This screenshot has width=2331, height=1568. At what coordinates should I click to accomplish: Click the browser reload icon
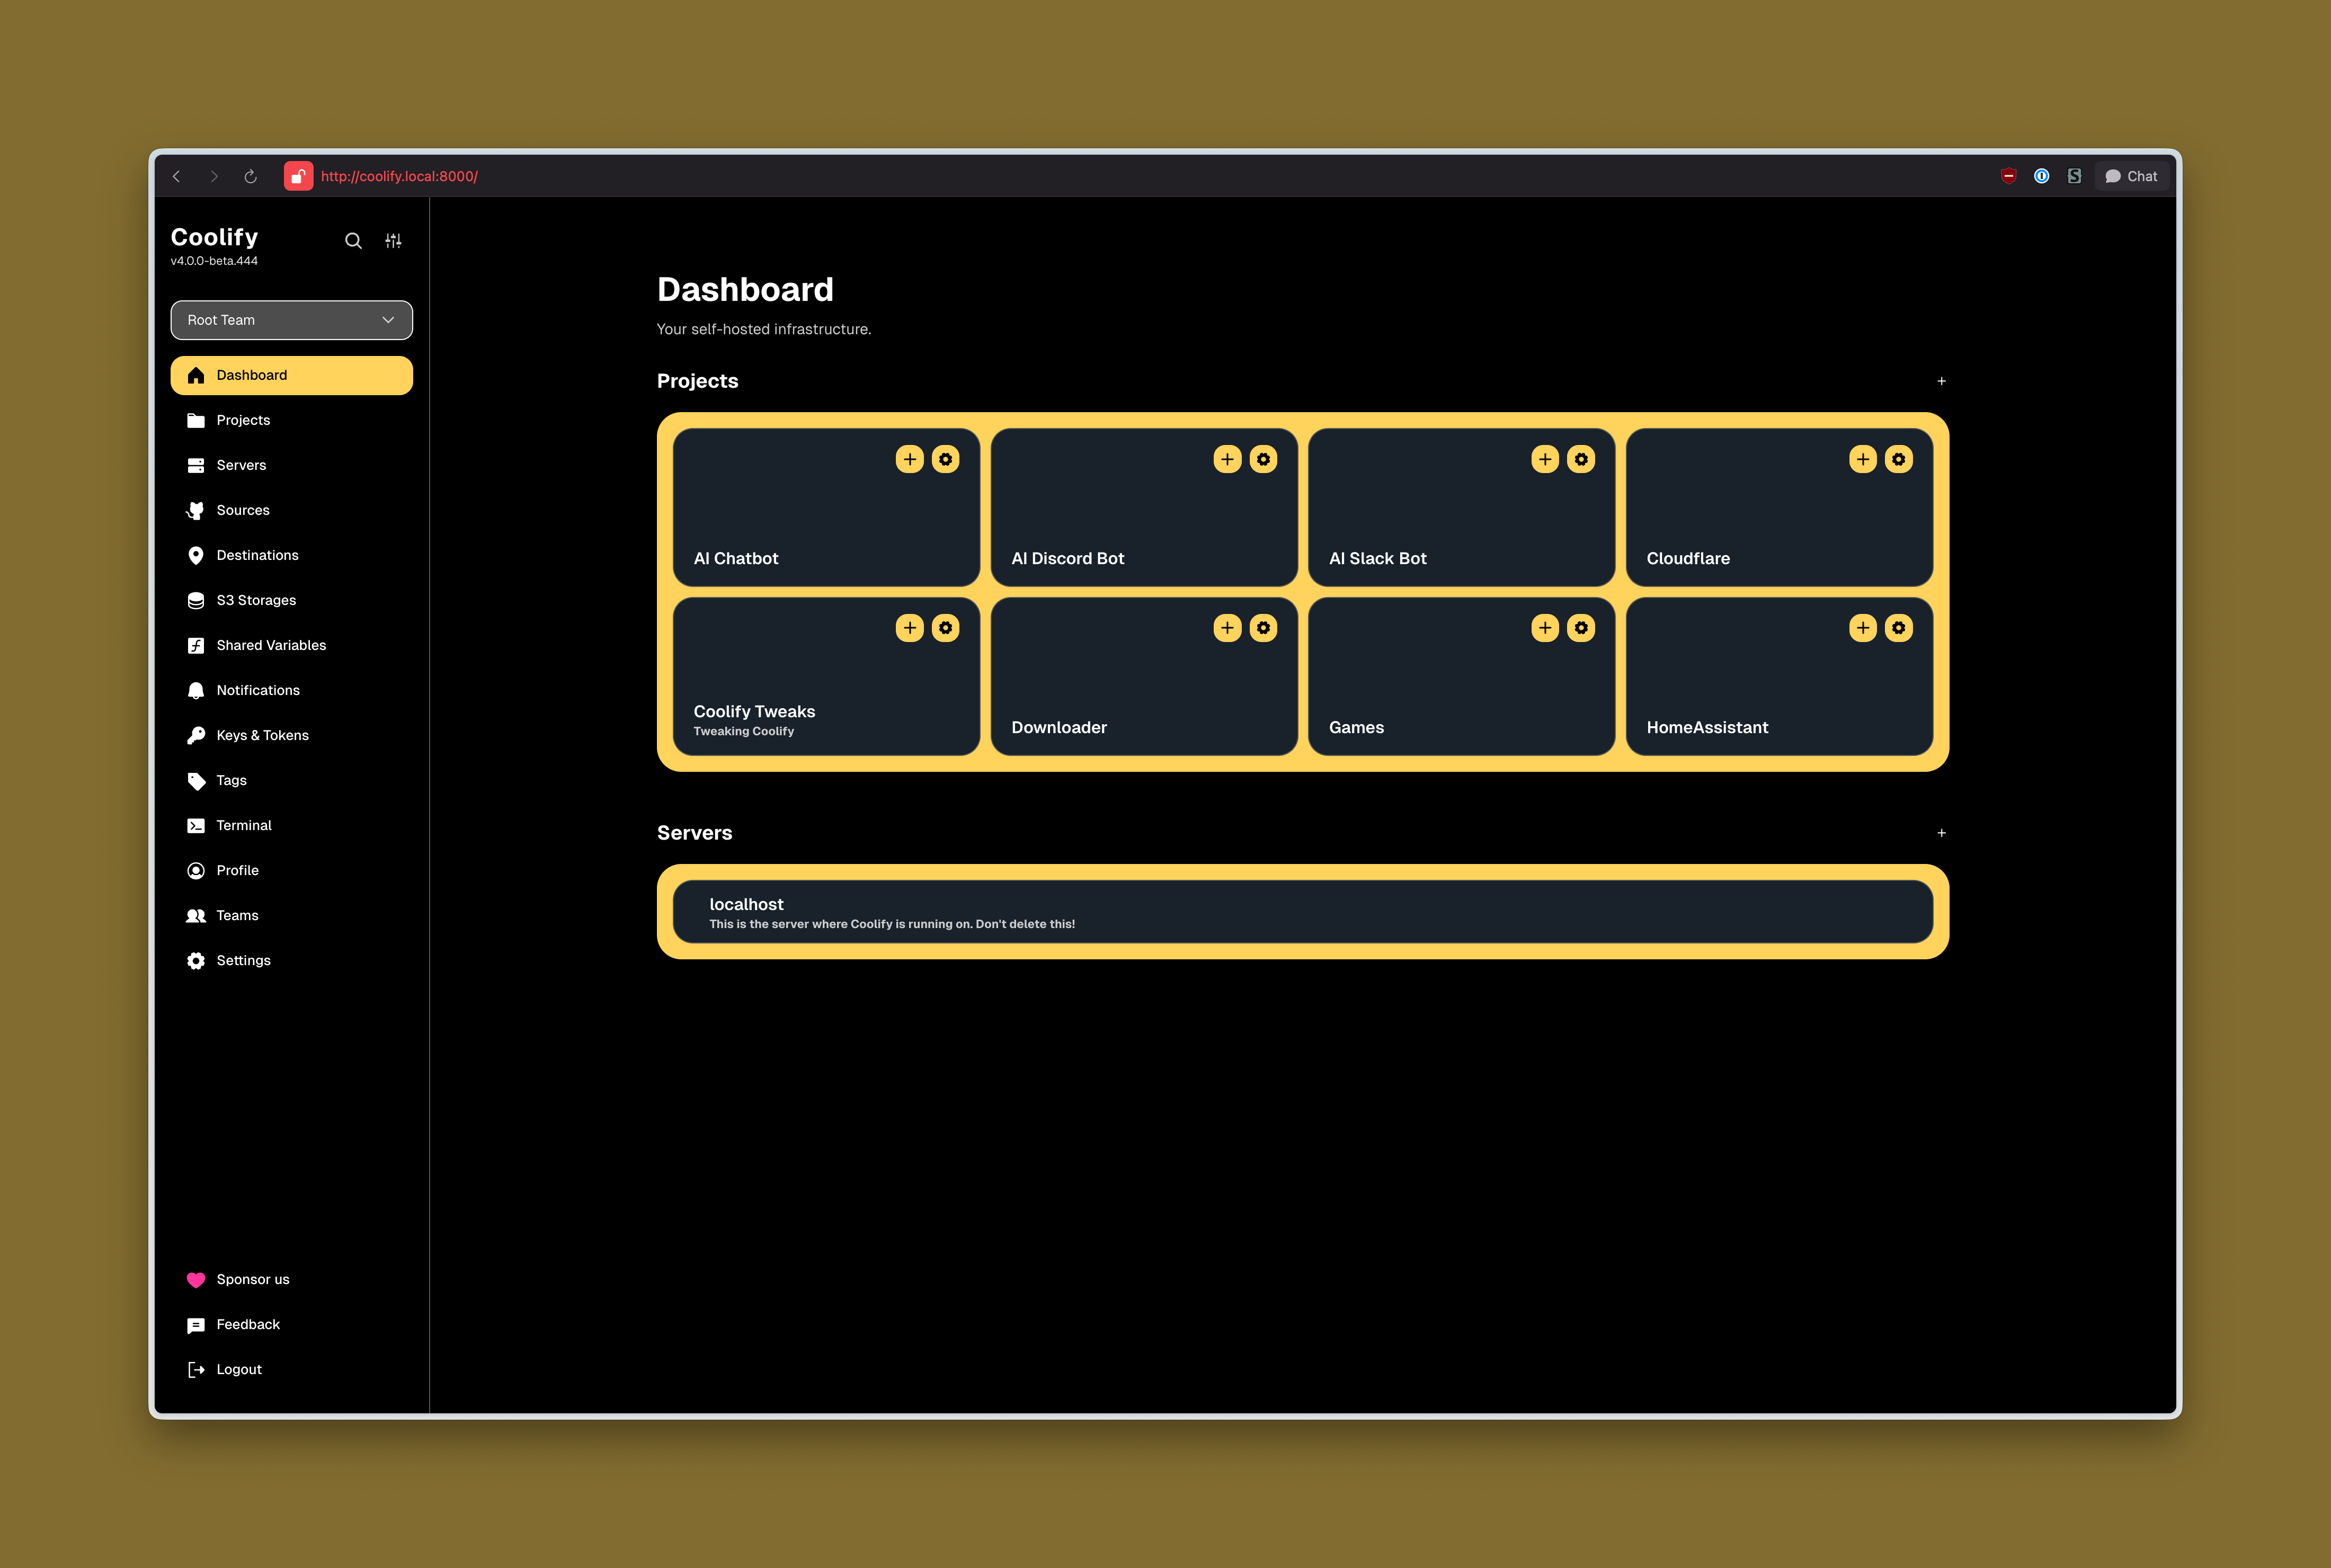(251, 176)
